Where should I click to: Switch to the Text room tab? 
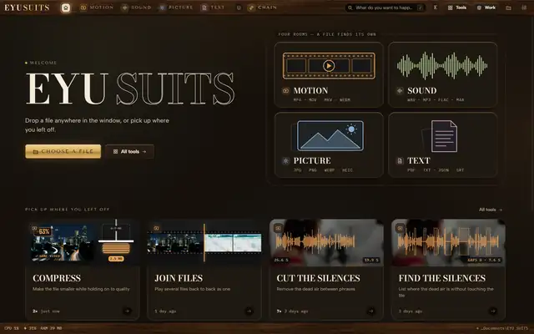click(213, 8)
